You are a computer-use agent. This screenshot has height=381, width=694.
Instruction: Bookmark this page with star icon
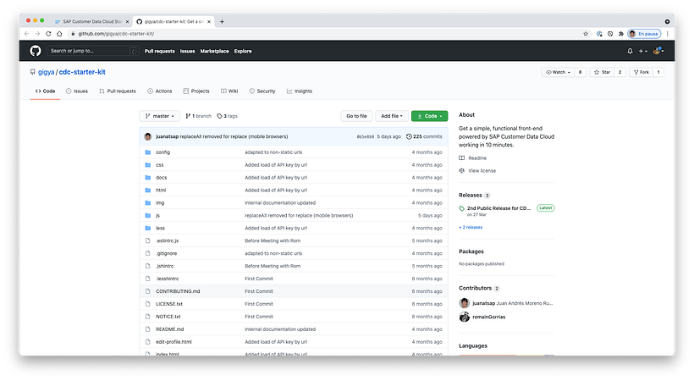point(586,34)
